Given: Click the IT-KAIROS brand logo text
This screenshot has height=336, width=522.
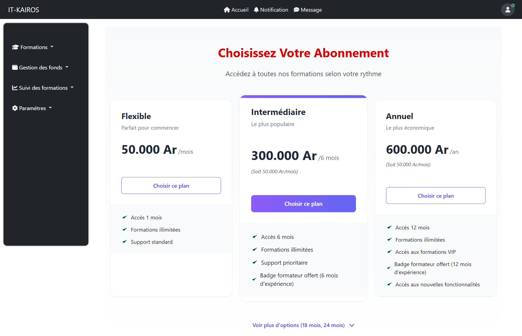Looking at the screenshot, I should 24,10.
